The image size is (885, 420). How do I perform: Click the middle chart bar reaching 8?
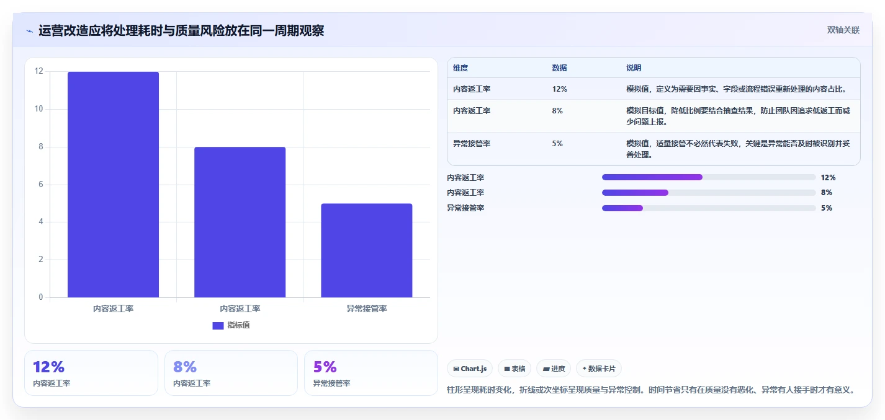[x=240, y=222]
